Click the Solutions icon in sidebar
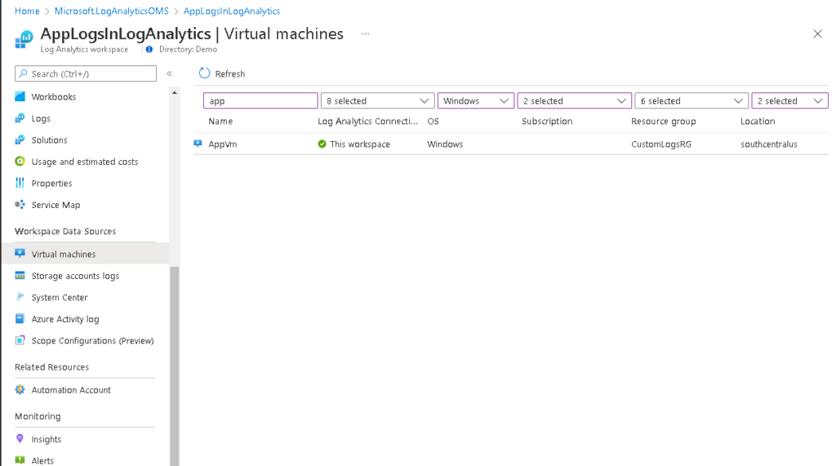The height and width of the screenshot is (466, 836). (x=20, y=140)
